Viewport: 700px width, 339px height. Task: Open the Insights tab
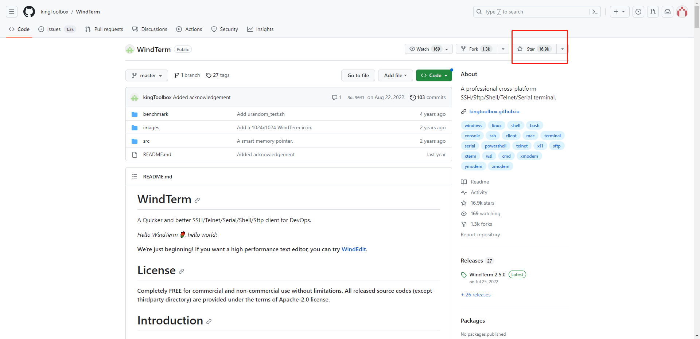click(x=260, y=29)
